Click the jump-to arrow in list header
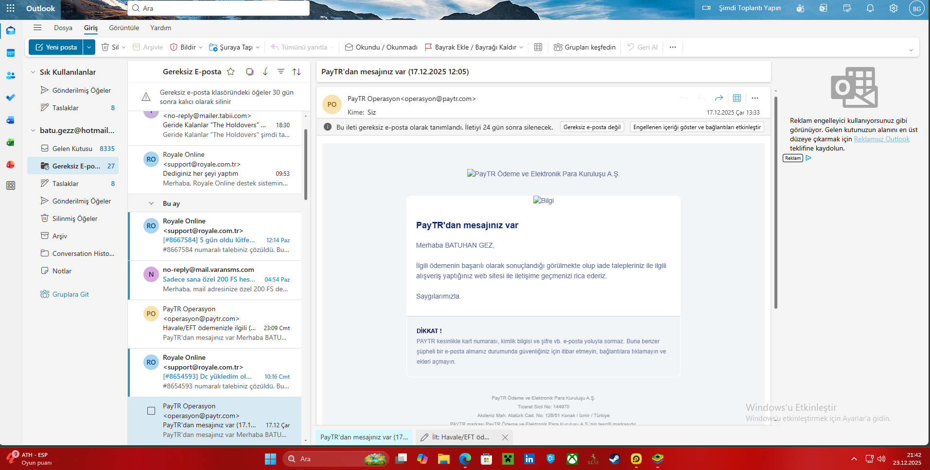Viewport: 930px width, 470px height. click(265, 71)
